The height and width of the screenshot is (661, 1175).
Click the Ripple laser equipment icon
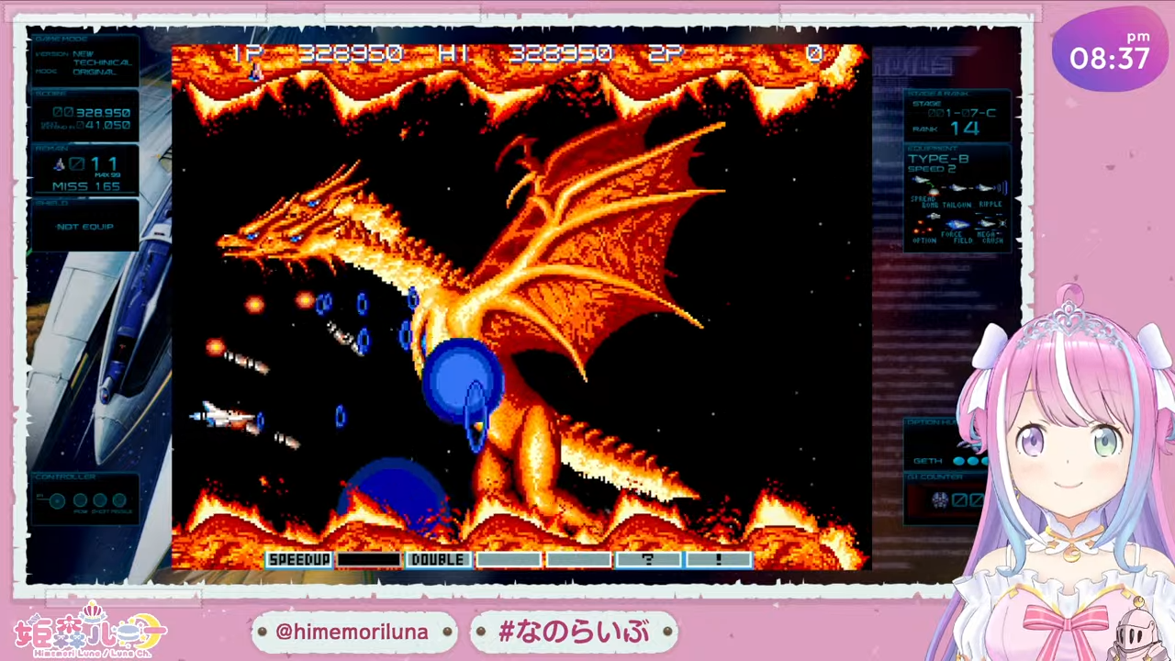click(x=990, y=187)
